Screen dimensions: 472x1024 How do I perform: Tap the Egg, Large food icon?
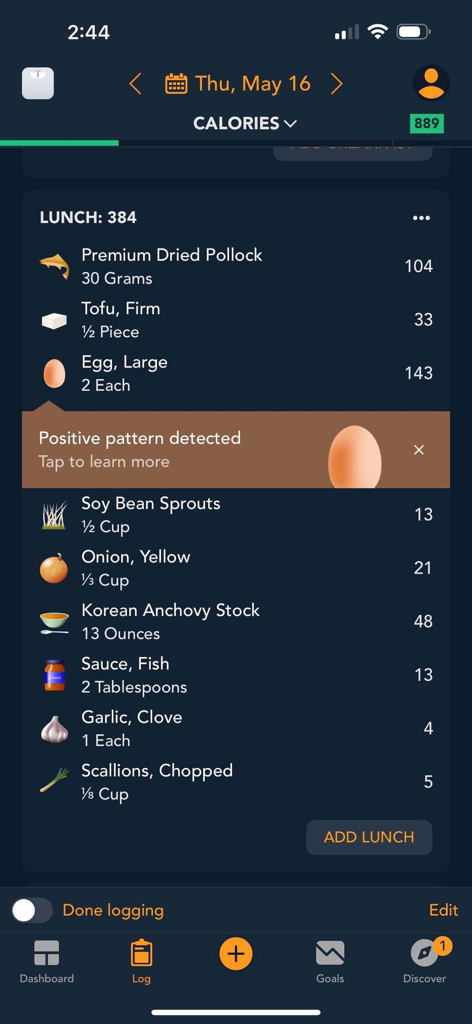54,374
